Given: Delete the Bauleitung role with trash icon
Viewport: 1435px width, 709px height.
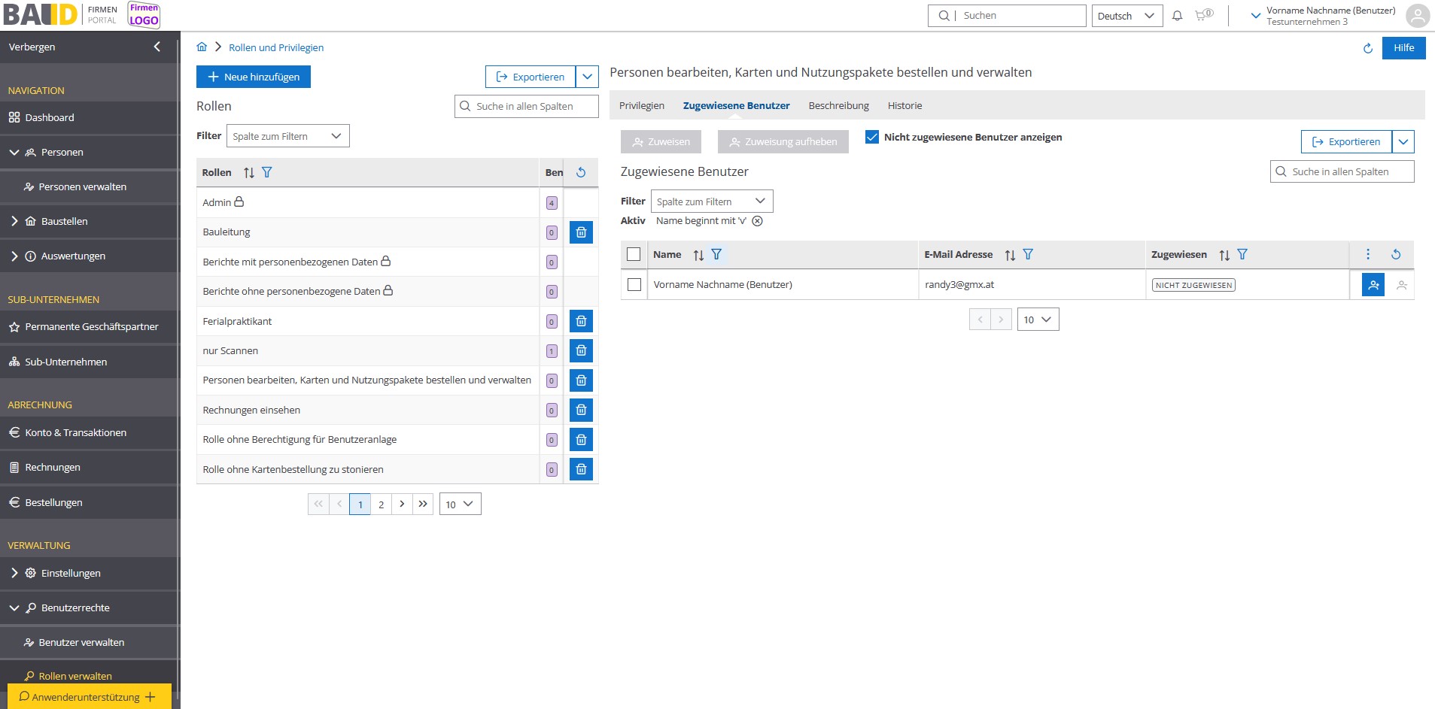Looking at the screenshot, I should pos(581,232).
